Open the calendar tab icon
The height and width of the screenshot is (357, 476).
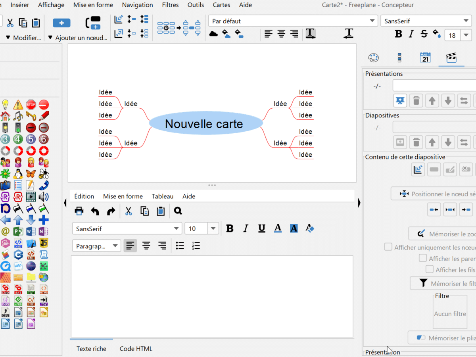point(425,58)
